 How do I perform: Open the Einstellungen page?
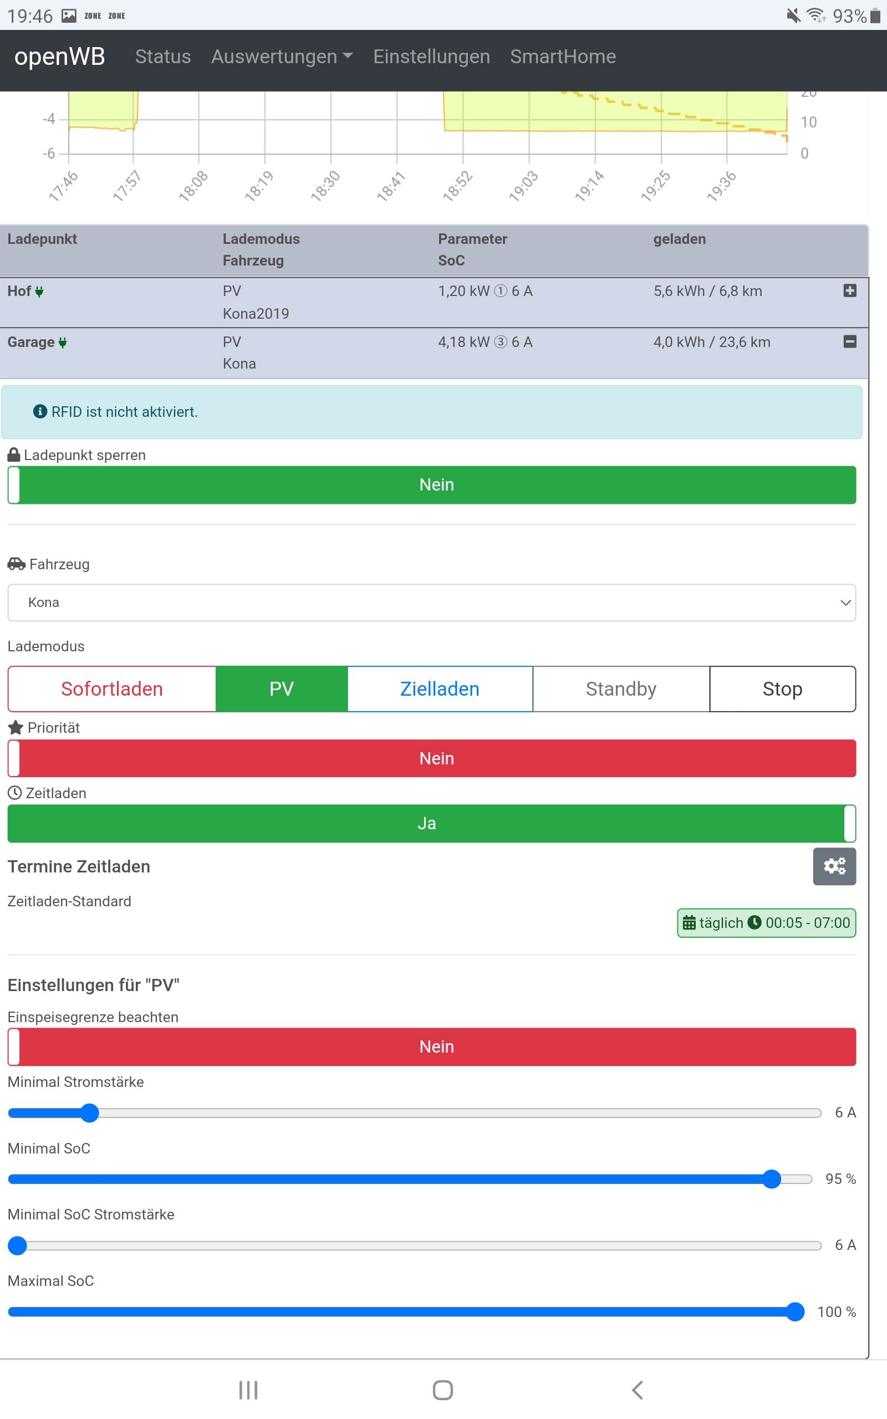click(432, 57)
